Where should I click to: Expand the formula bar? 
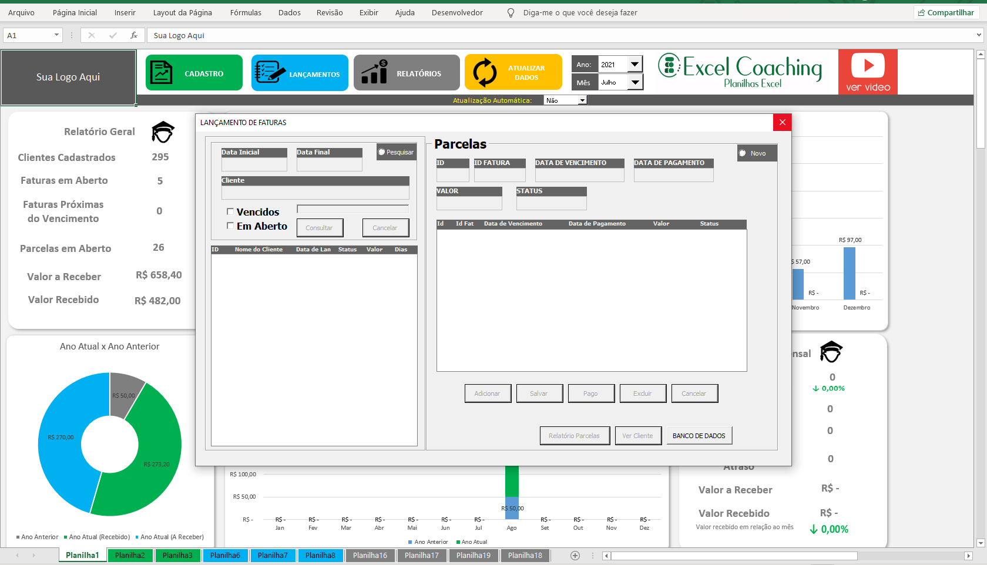point(979,35)
